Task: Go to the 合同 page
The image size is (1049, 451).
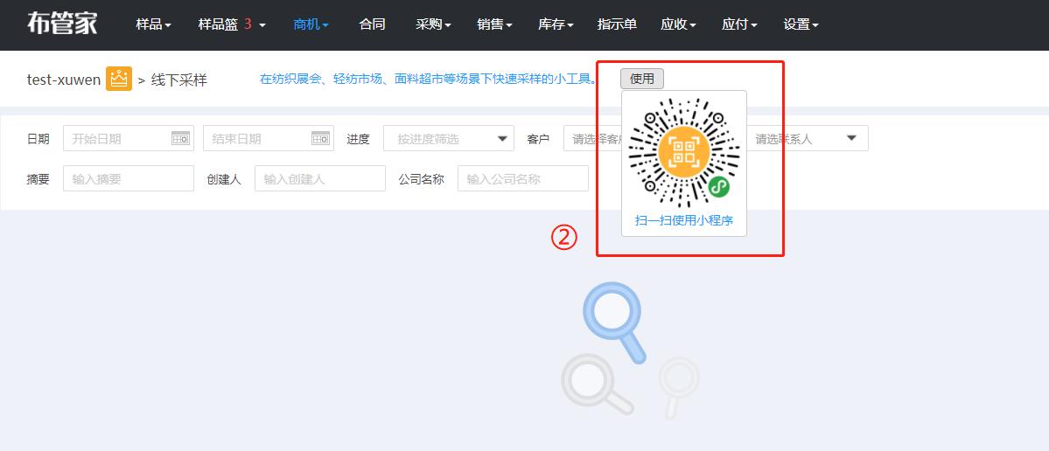Action: point(372,24)
